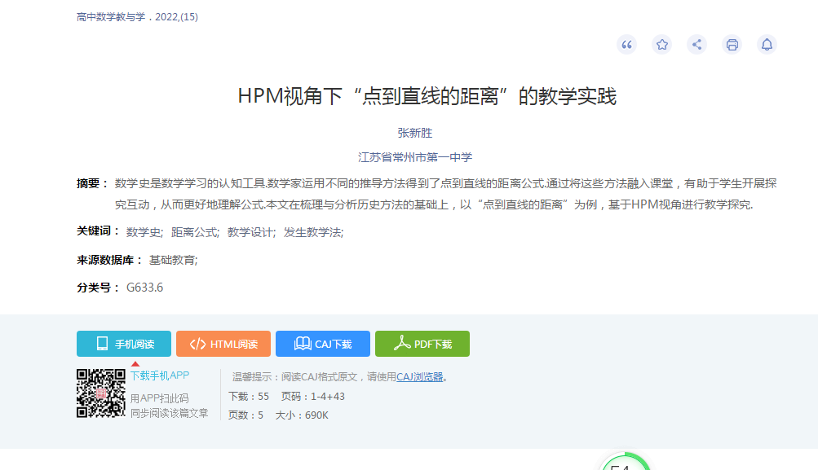Open journal 高中数学教与学 link

point(111,16)
